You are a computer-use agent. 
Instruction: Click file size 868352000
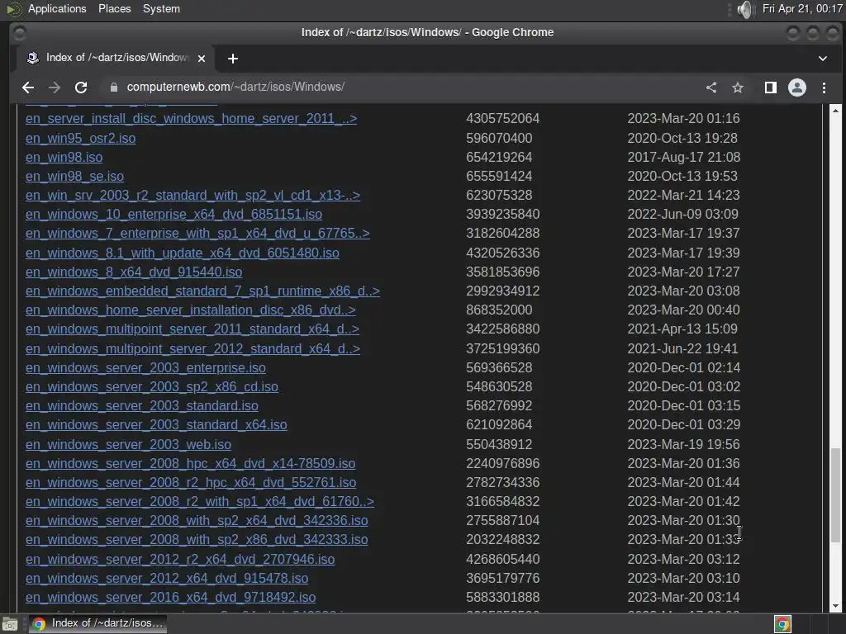click(499, 310)
